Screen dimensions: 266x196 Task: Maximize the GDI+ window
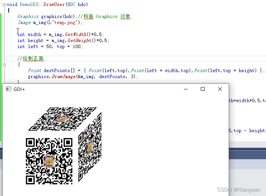(x=203, y=89)
